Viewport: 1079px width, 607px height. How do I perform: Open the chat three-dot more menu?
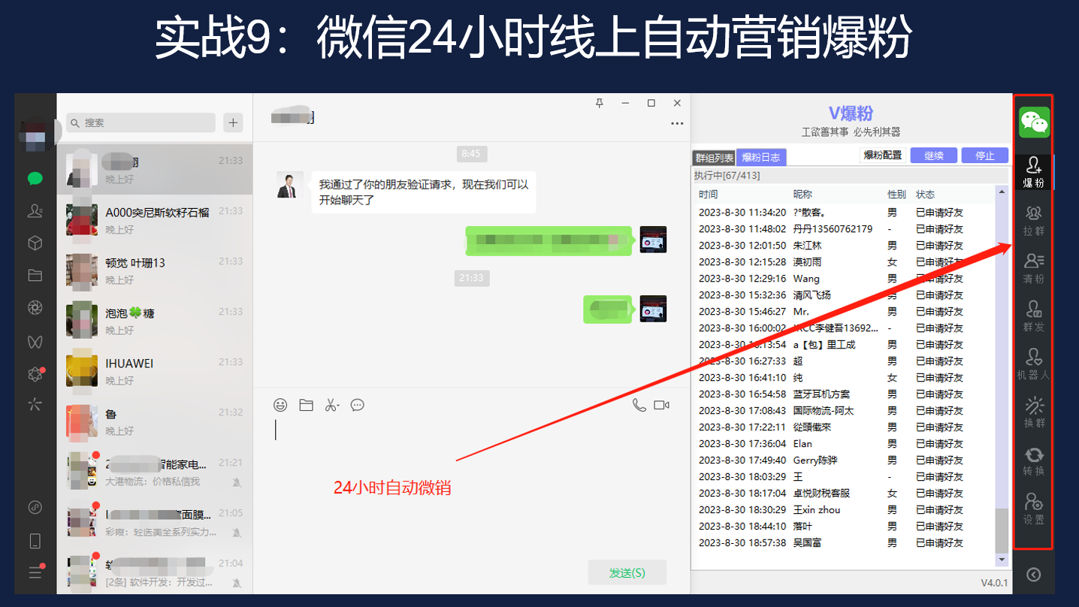pos(677,123)
